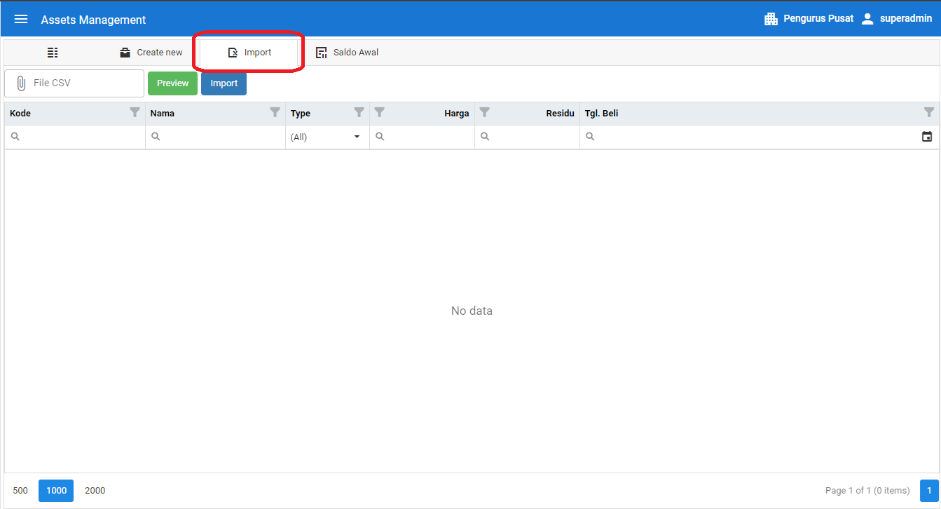Click the paperclip attach file icon
941x509 pixels.
tap(21, 83)
